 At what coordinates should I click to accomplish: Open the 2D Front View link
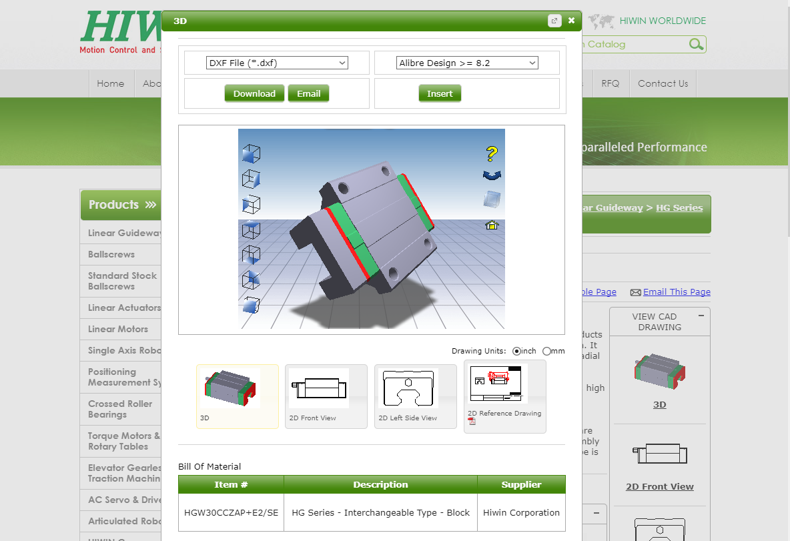pyautogui.click(x=659, y=486)
